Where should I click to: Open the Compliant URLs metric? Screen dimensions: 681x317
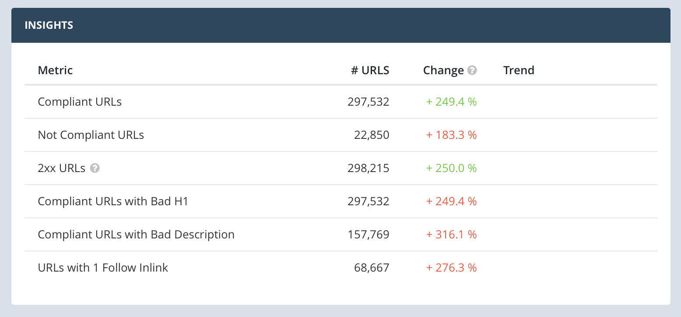pyautogui.click(x=80, y=102)
